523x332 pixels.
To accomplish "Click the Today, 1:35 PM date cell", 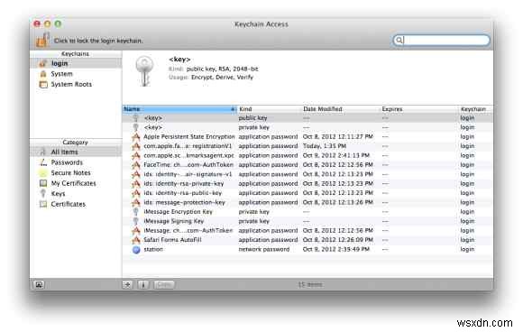I will coord(325,146).
